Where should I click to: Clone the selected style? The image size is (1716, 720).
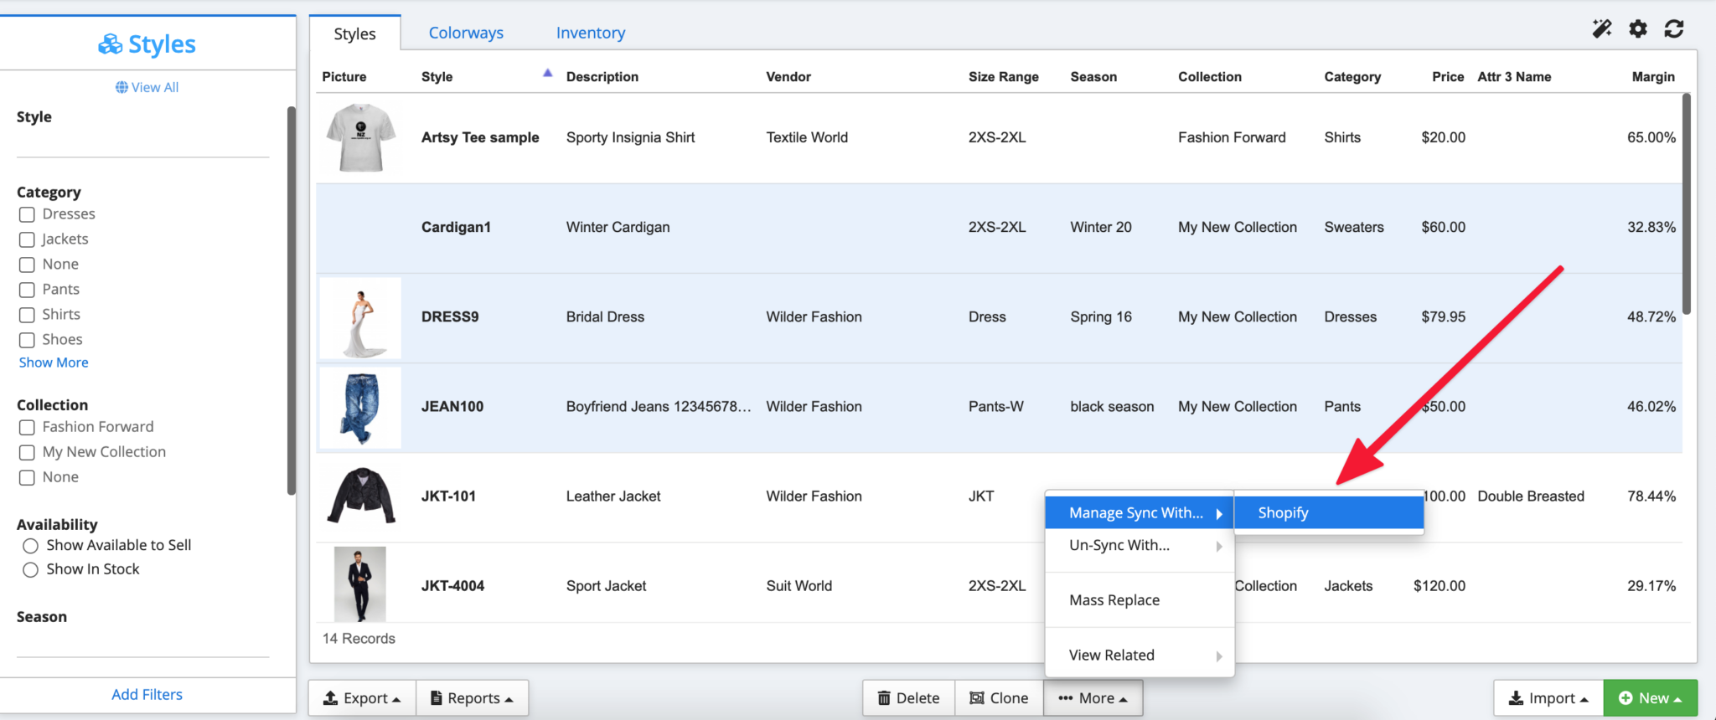click(x=999, y=697)
